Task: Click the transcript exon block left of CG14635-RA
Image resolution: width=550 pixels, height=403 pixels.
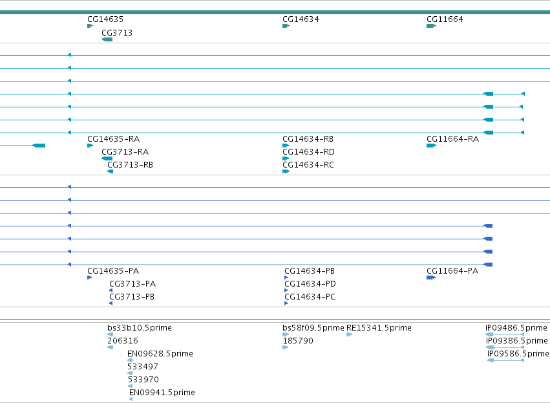Action: coord(39,146)
